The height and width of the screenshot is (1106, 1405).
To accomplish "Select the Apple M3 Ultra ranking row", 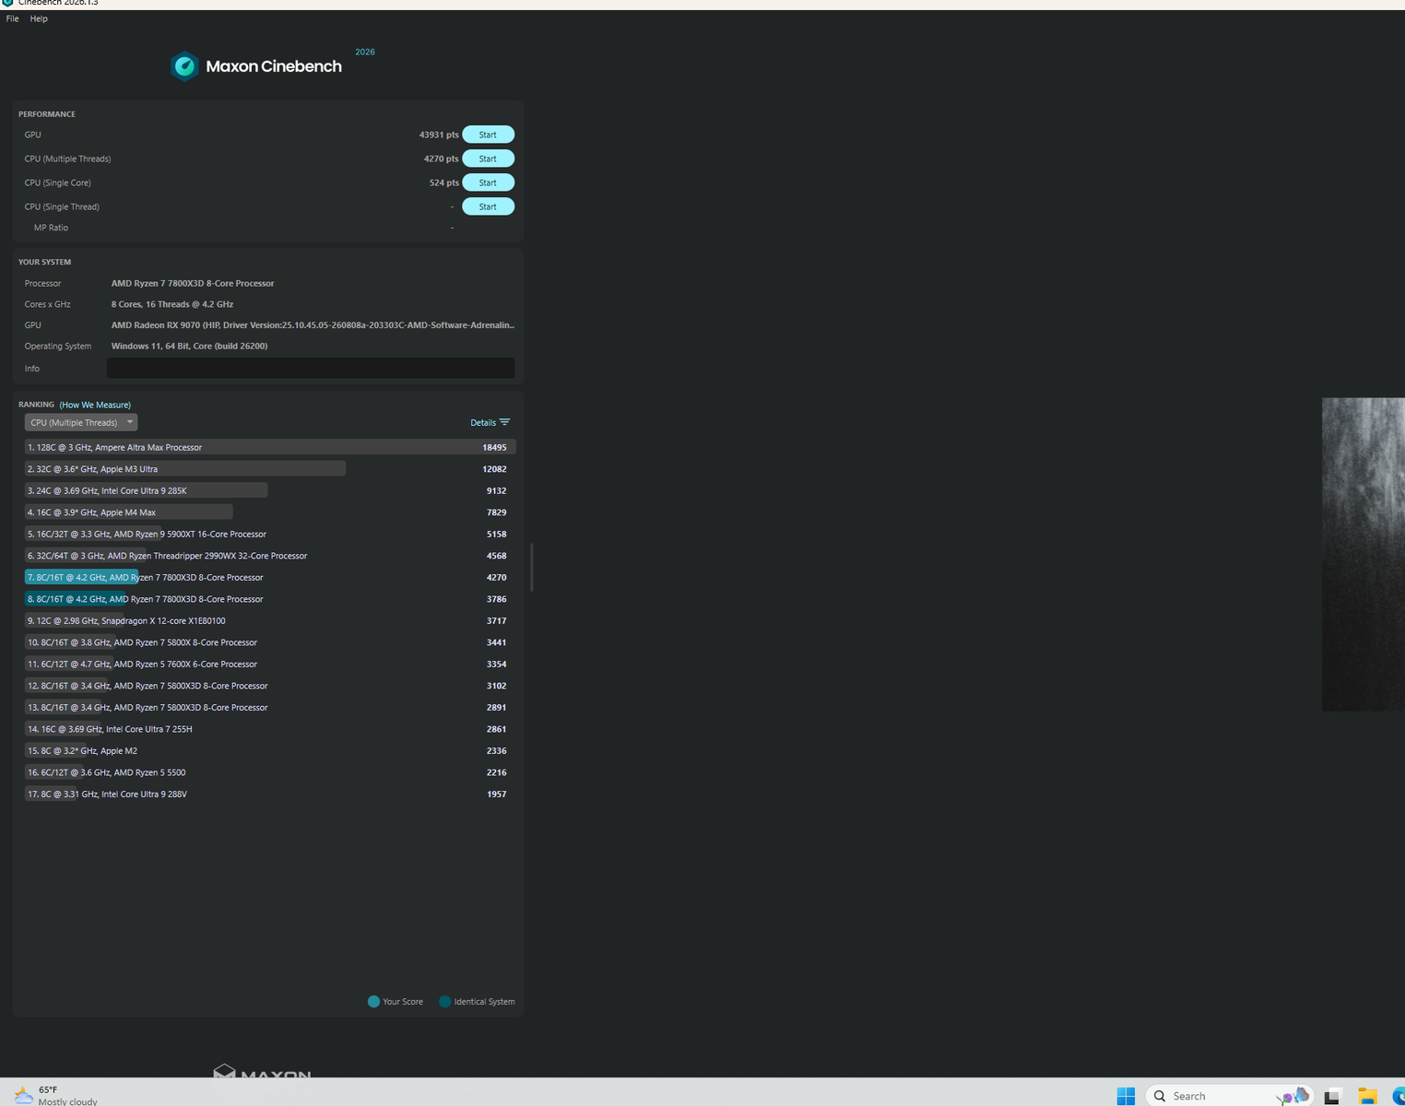I will tap(269, 469).
